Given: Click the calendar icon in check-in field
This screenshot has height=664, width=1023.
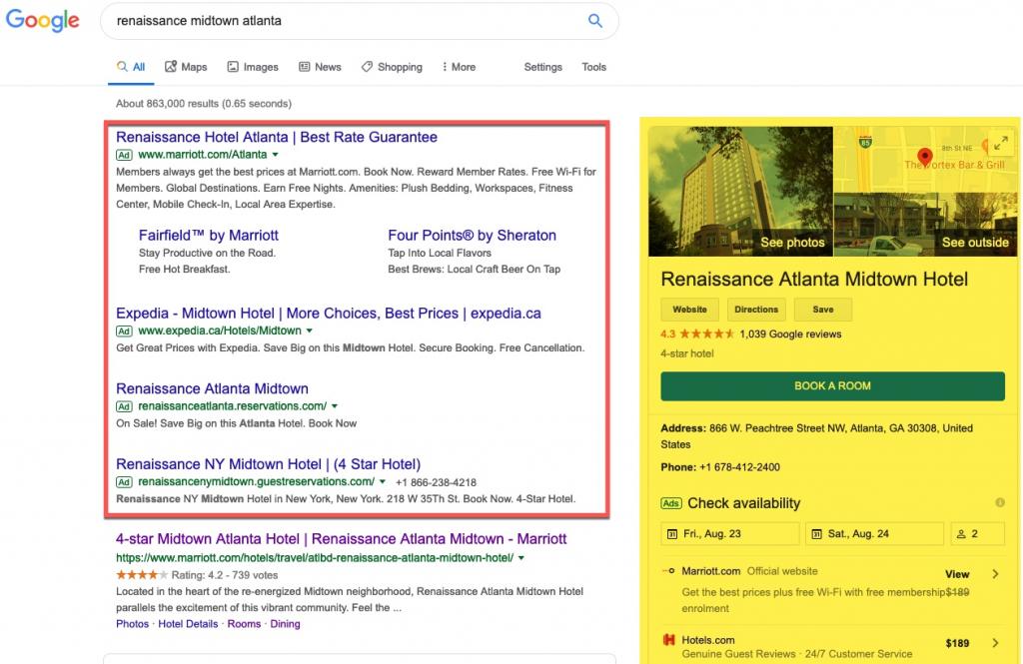Looking at the screenshot, I should (672, 534).
